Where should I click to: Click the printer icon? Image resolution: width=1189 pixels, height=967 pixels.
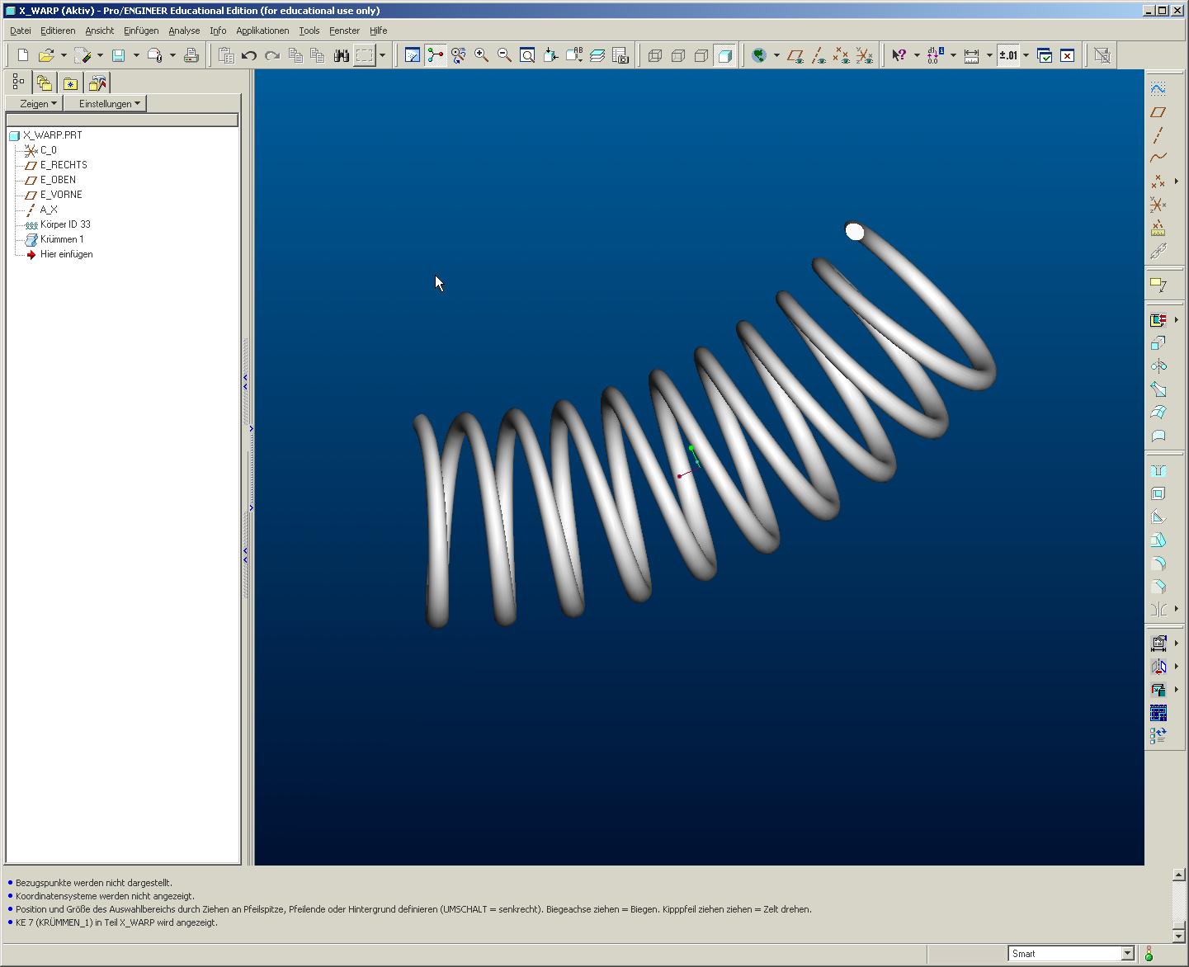[x=191, y=55]
